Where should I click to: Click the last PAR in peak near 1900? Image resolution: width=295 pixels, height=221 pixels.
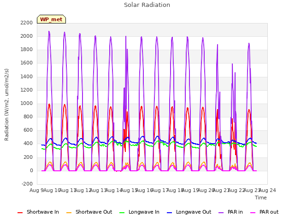tap(249, 44)
